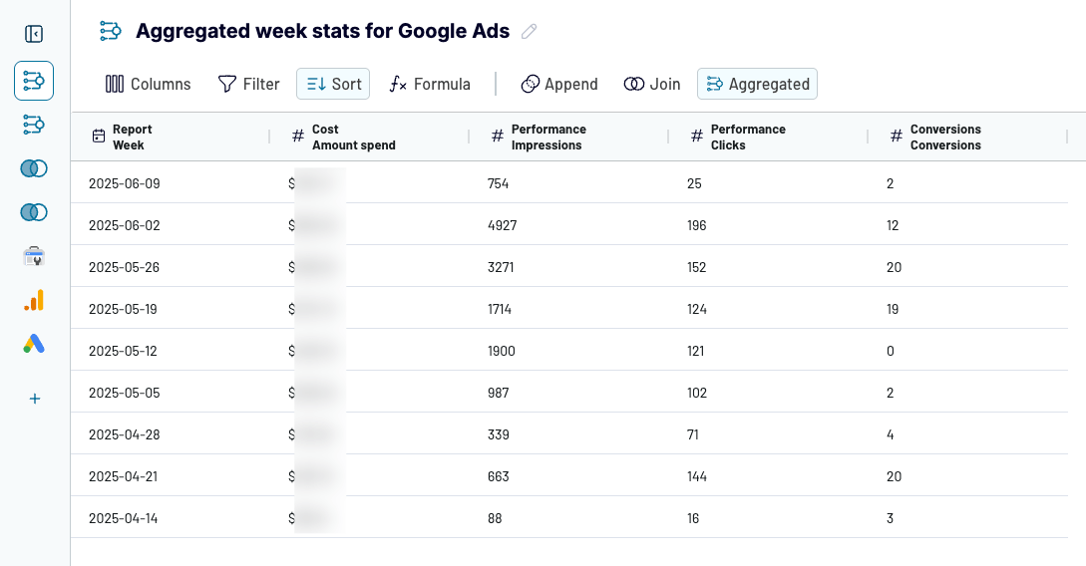Viewport: 1086px width, 566px height.
Task: Click the pencil icon to rename title
Action: coord(530,32)
